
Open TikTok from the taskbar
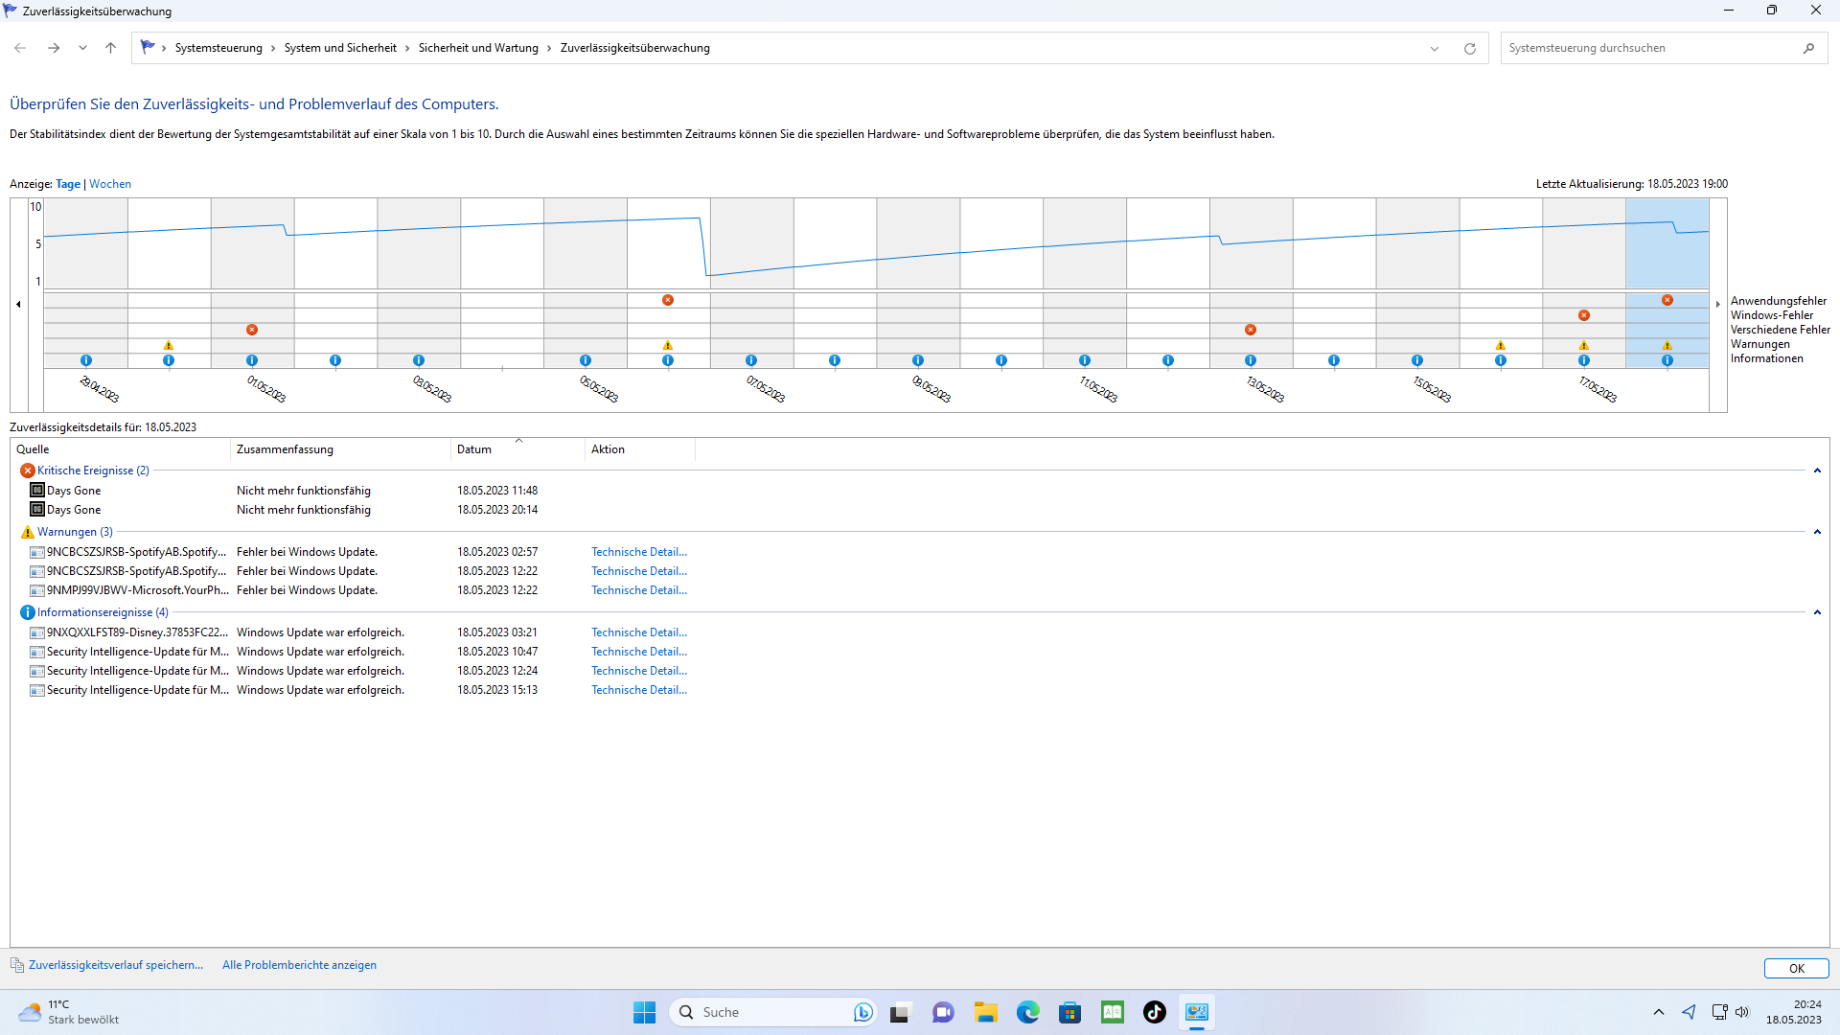coord(1154,1012)
